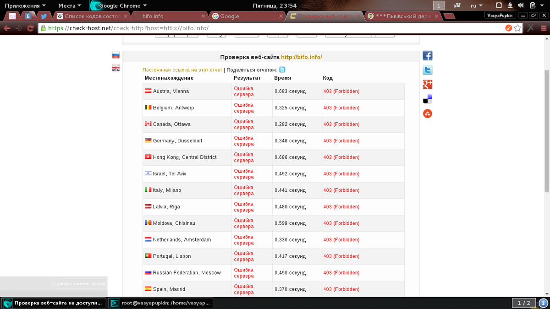Click Hong Kong, Central District location
This screenshot has width=550, height=309.
tap(185, 157)
